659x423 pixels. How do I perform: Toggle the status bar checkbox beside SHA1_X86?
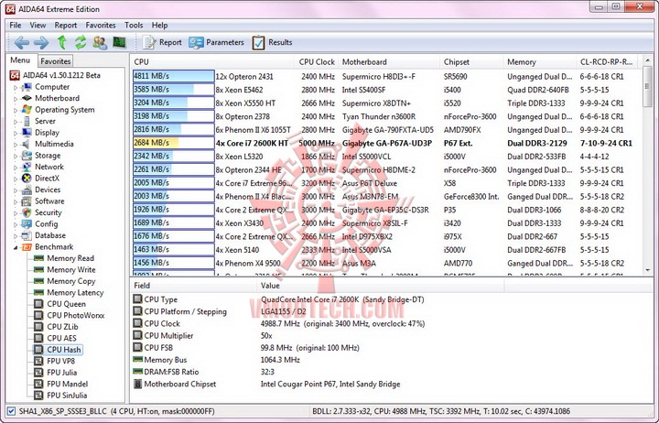point(11,411)
